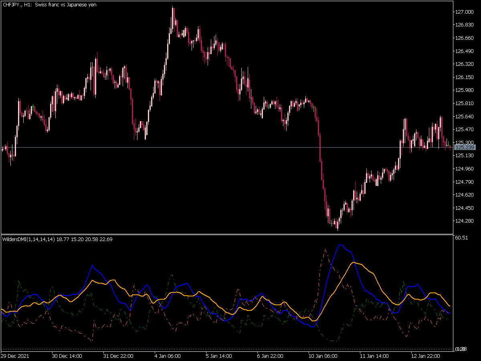Click the '6 Jan 22:00' time axis label
This screenshot has width=481, height=361.
click(271, 356)
